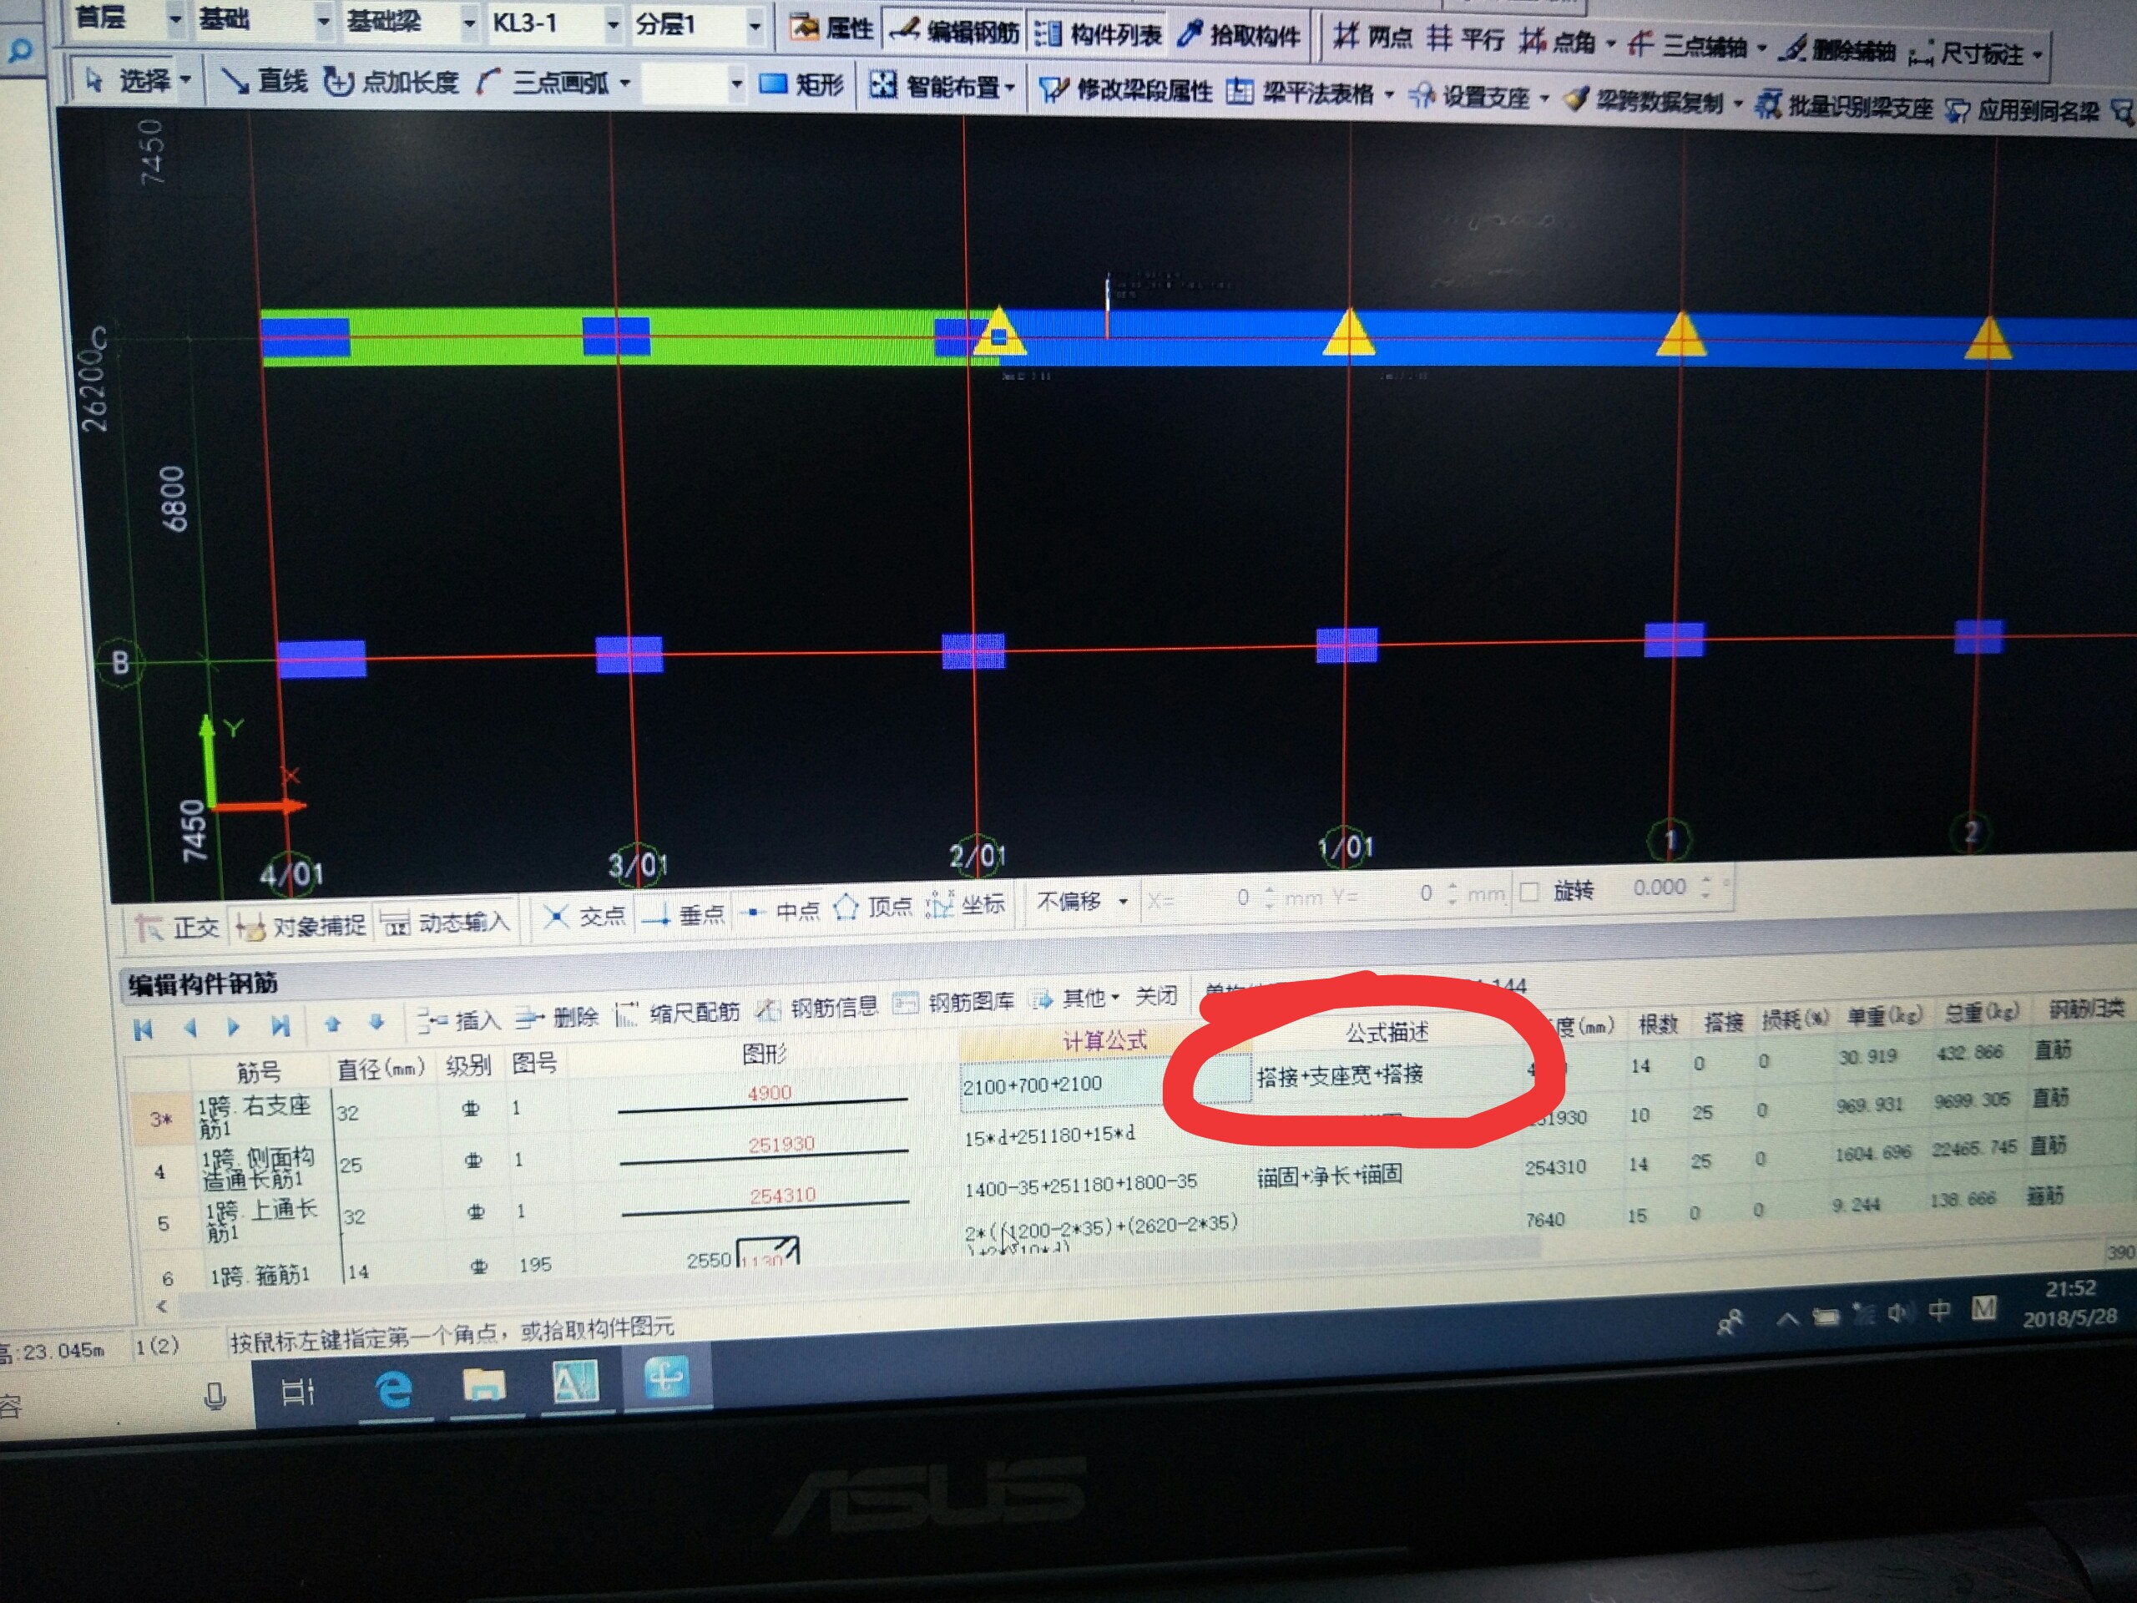Choose the 矩形 rectangle drawing tool
The width and height of the screenshot is (2137, 1603).
pyautogui.click(x=802, y=85)
